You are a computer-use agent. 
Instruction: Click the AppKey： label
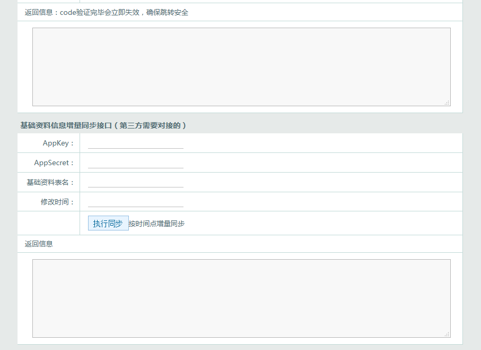pyautogui.click(x=58, y=143)
